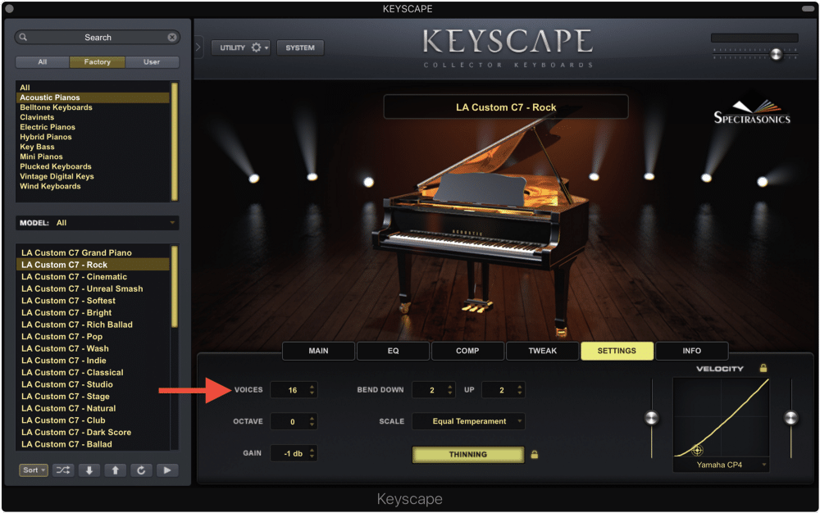Screen dimensions: 820x513
Task: Load LA Custom C7 - Rich Ballad patch
Action: coord(93,325)
